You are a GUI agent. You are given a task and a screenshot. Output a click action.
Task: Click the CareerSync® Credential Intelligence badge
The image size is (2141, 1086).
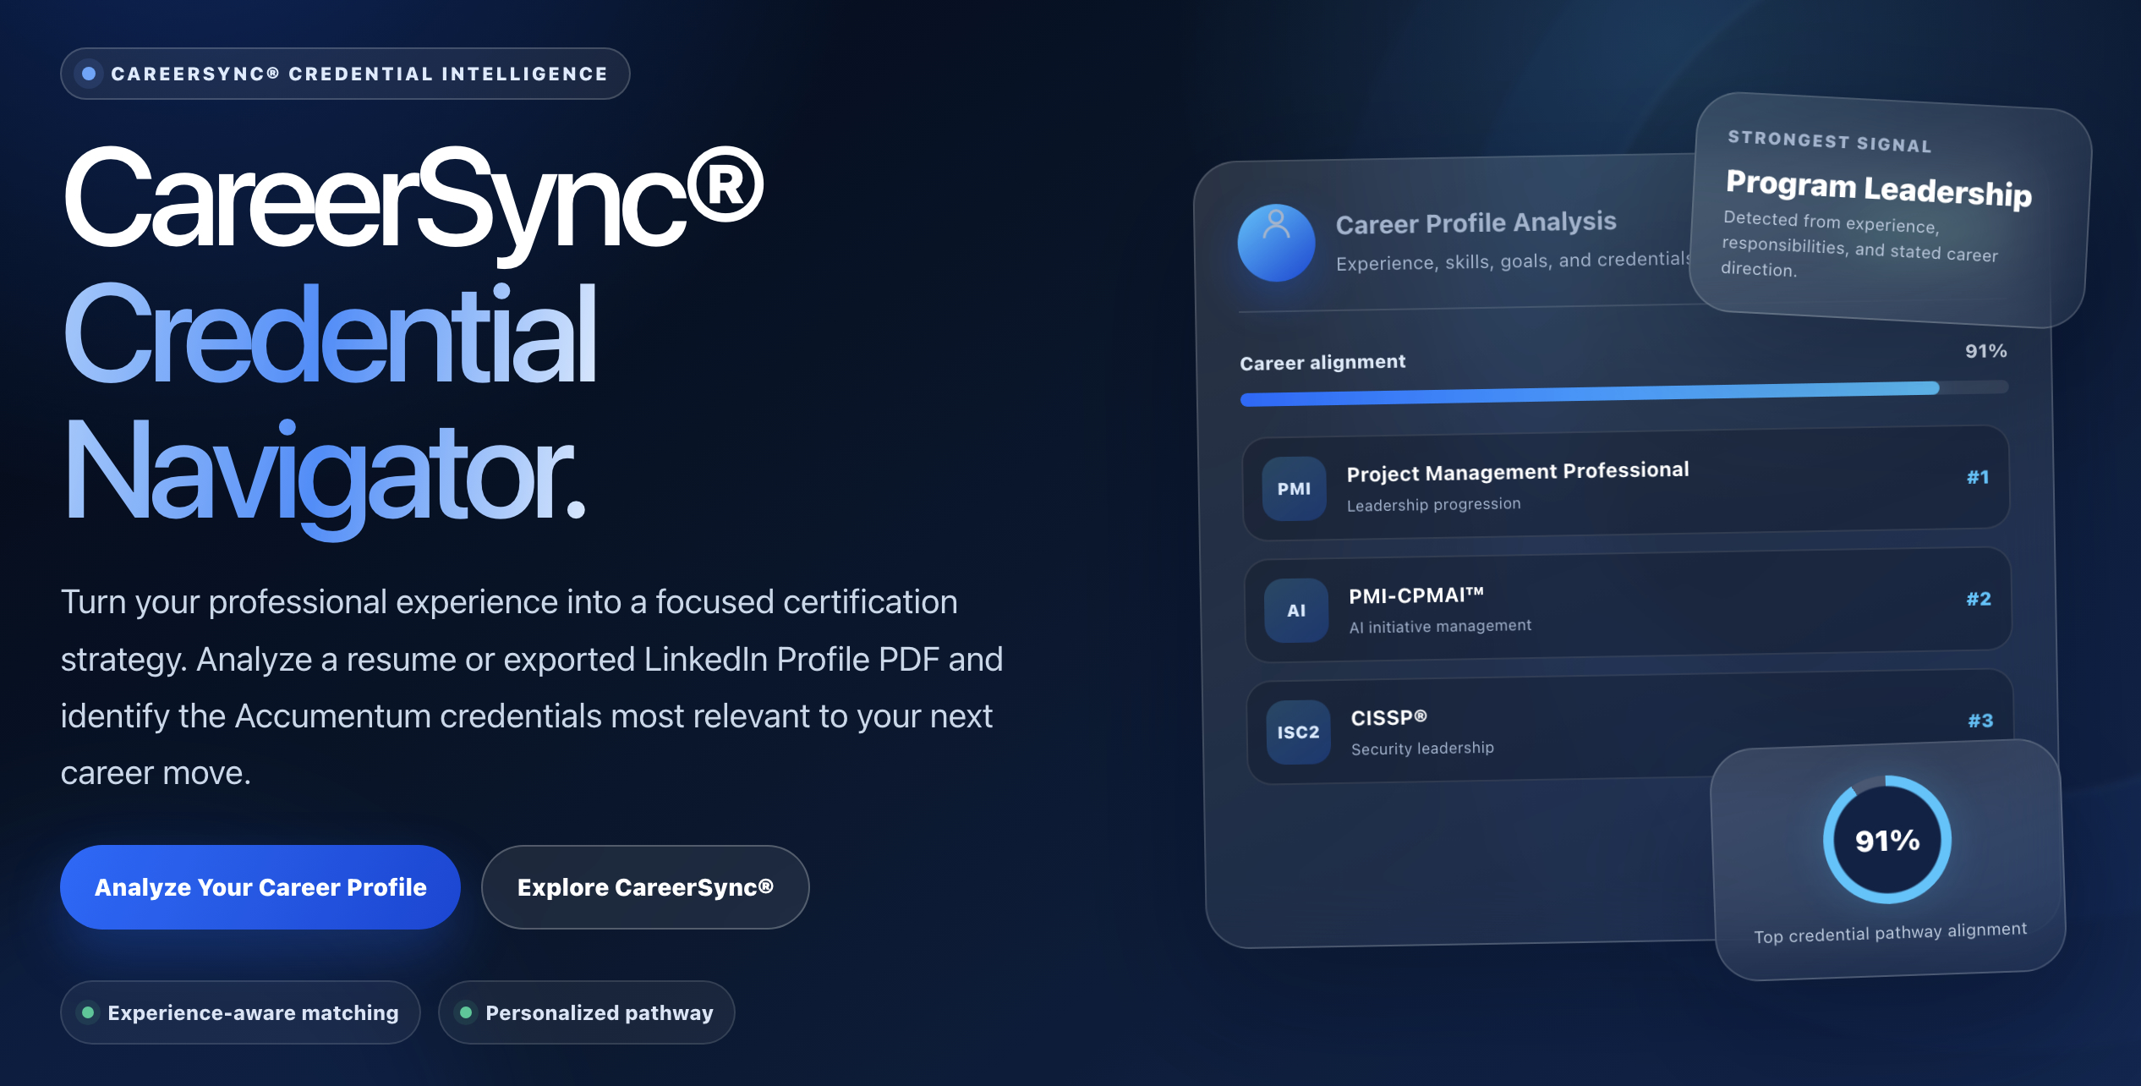coord(345,74)
